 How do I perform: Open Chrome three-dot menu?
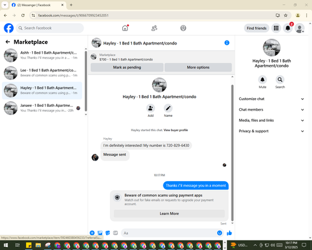pyautogui.click(x=306, y=16)
